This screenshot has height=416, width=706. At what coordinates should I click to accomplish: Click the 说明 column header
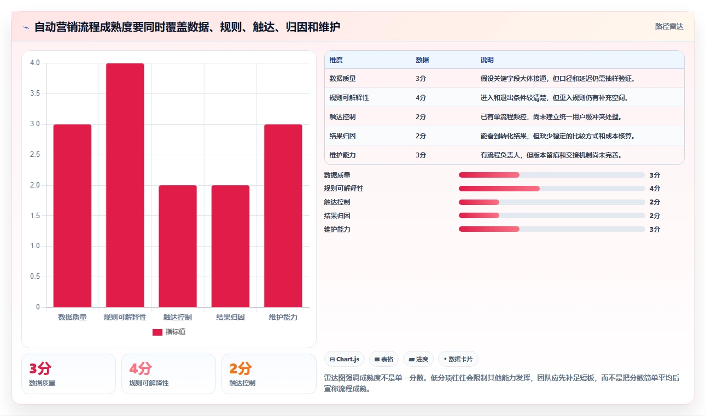(x=487, y=60)
